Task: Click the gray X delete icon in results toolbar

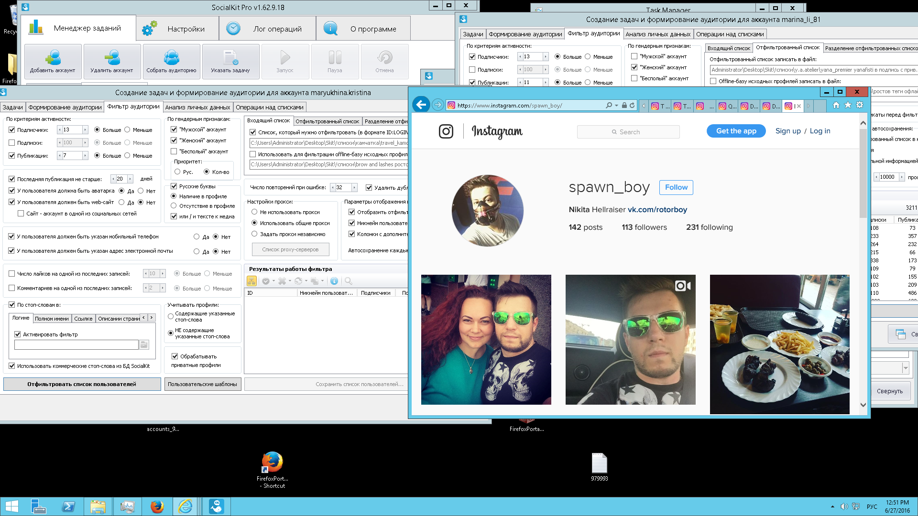Action: (x=282, y=281)
